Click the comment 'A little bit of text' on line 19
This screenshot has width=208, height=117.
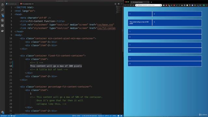pyautogui.click(x=49, y=70)
